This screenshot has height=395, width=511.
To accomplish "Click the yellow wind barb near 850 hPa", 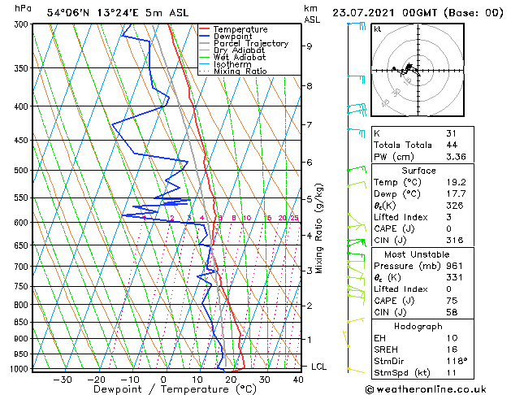I will (x=356, y=321).
